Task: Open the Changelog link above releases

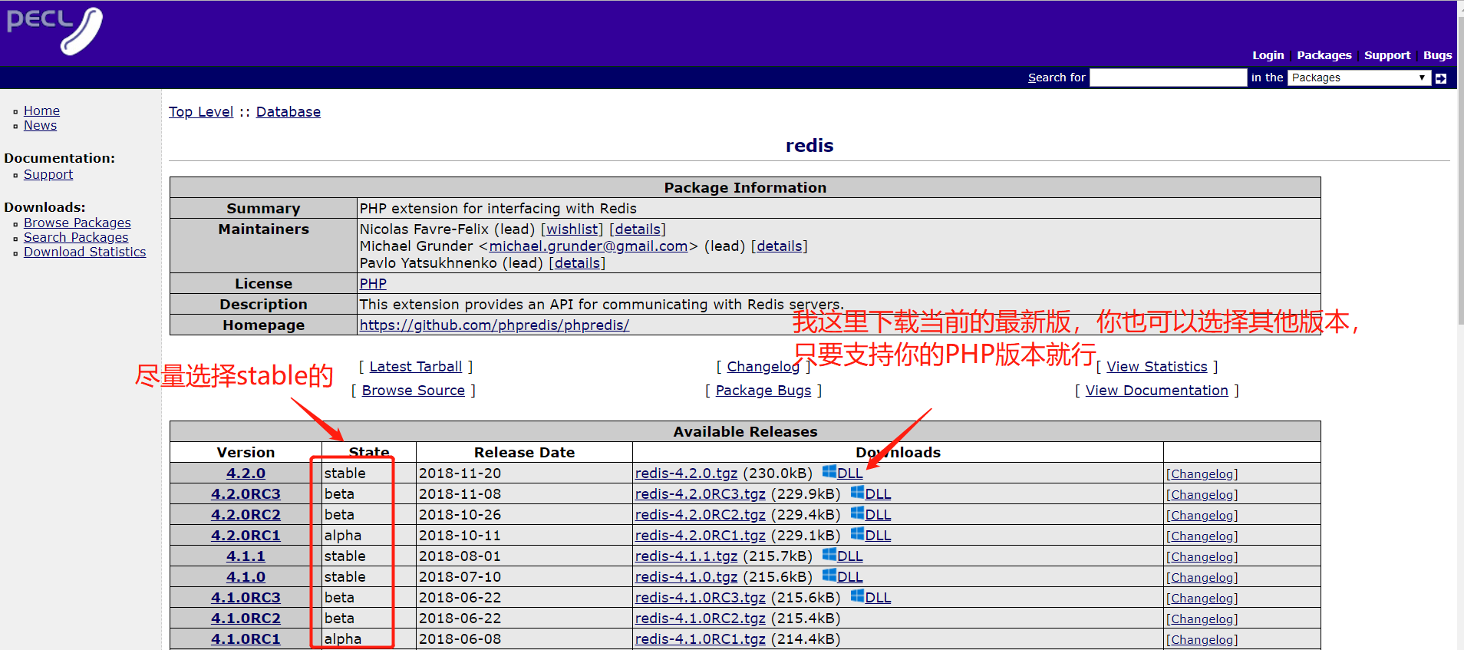Action: tap(763, 367)
